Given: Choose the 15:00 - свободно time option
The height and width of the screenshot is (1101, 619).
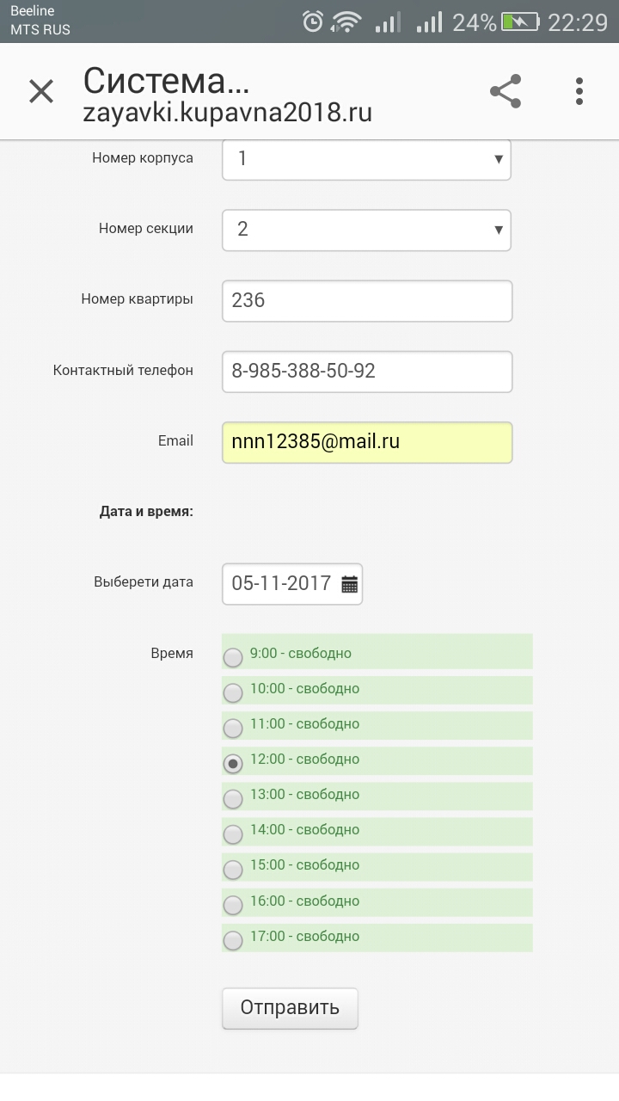Looking at the screenshot, I should pyautogui.click(x=377, y=865).
